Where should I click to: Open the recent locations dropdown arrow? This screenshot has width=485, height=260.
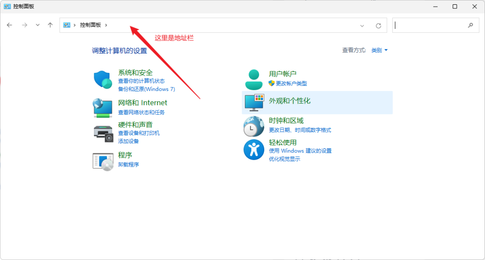37,25
